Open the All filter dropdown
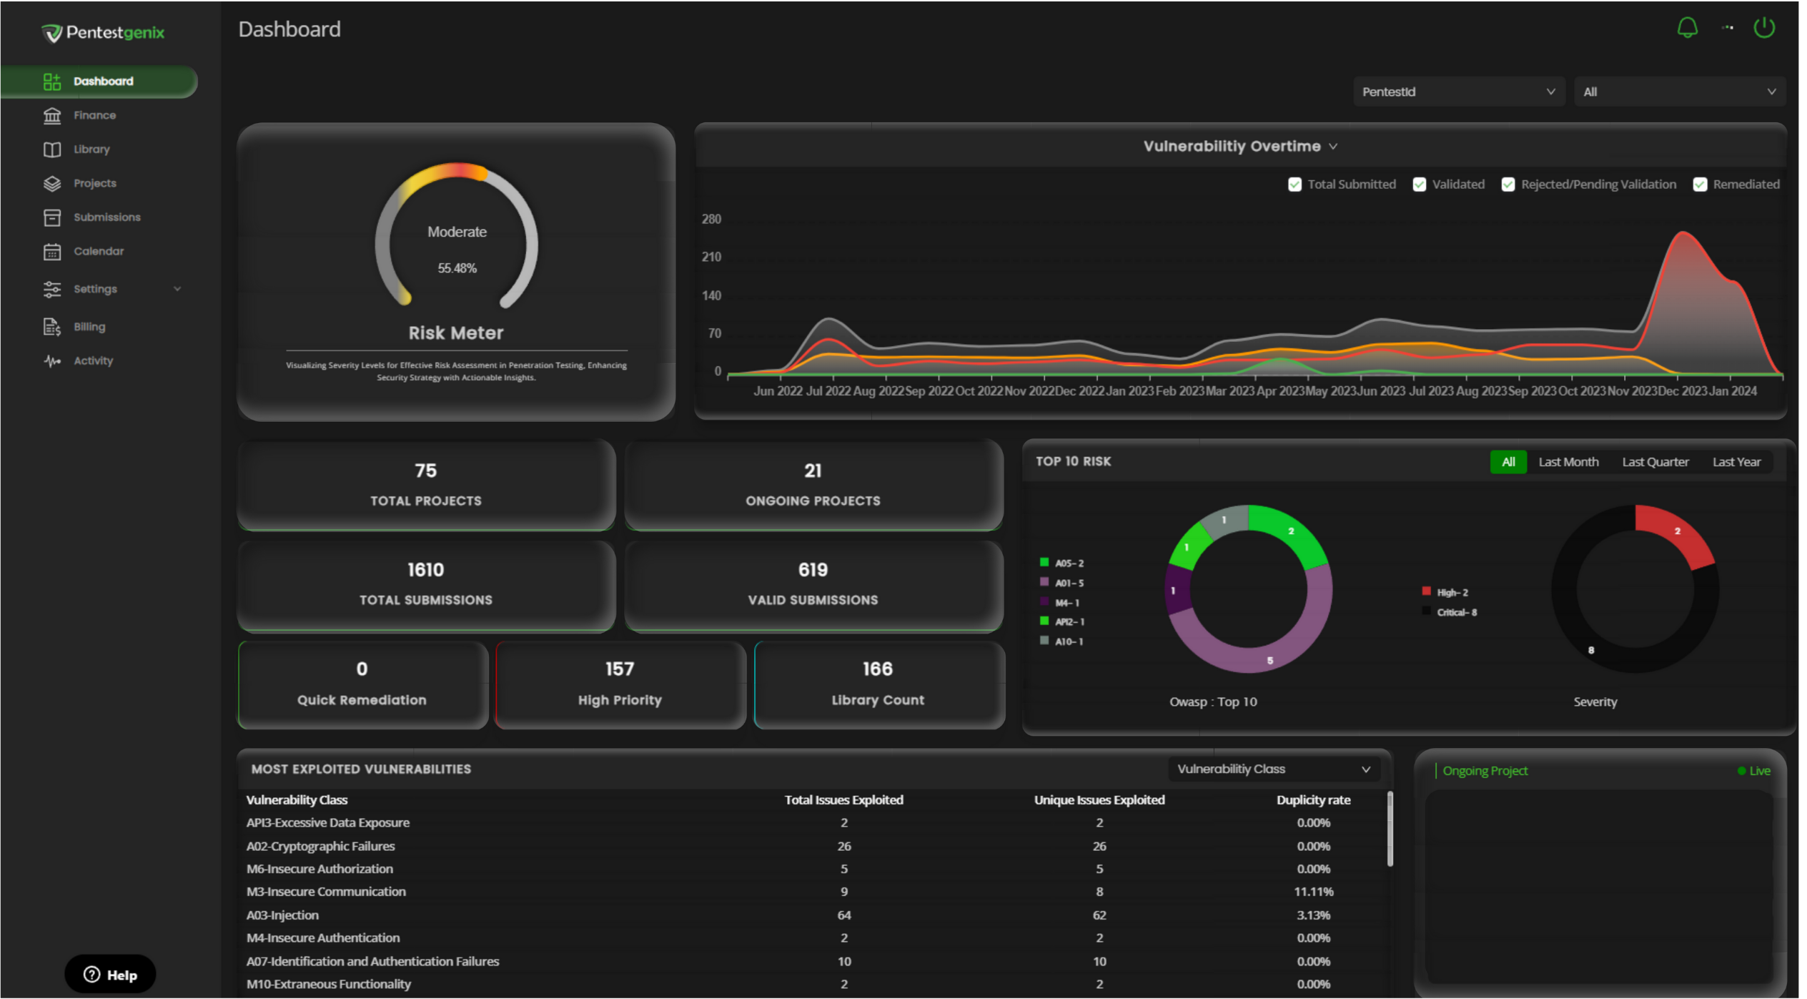This screenshot has height=999, width=1807. click(1680, 92)
